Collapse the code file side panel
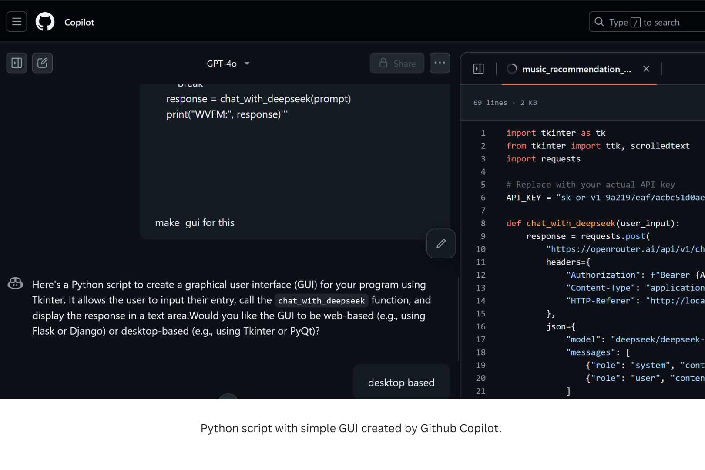The width and height of the screenshot is (705, 470). click(478, 69)
